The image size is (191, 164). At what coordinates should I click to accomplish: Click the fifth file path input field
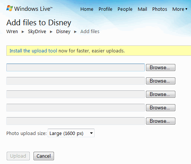pos(76,121)
